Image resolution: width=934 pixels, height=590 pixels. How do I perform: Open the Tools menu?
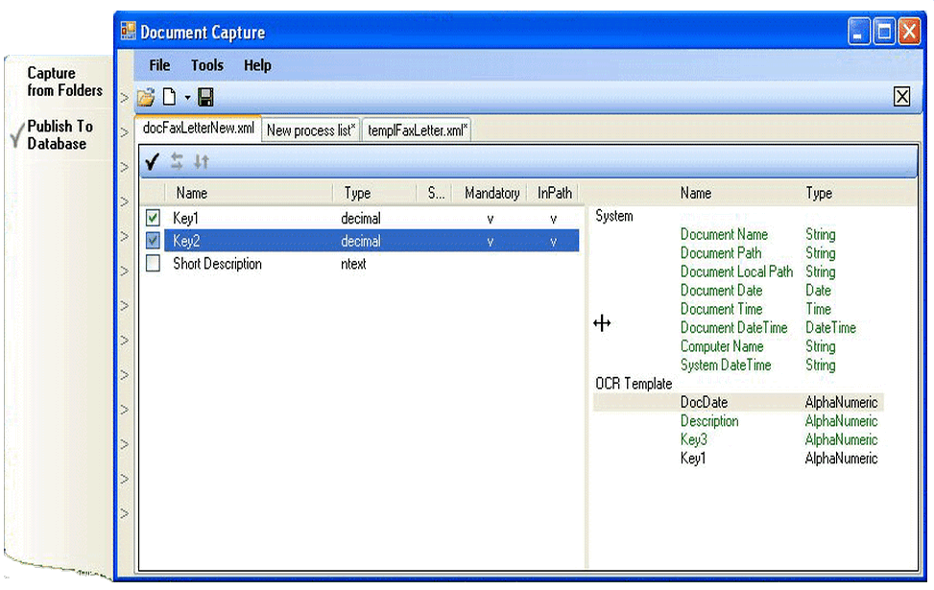(x=206, y=65)
